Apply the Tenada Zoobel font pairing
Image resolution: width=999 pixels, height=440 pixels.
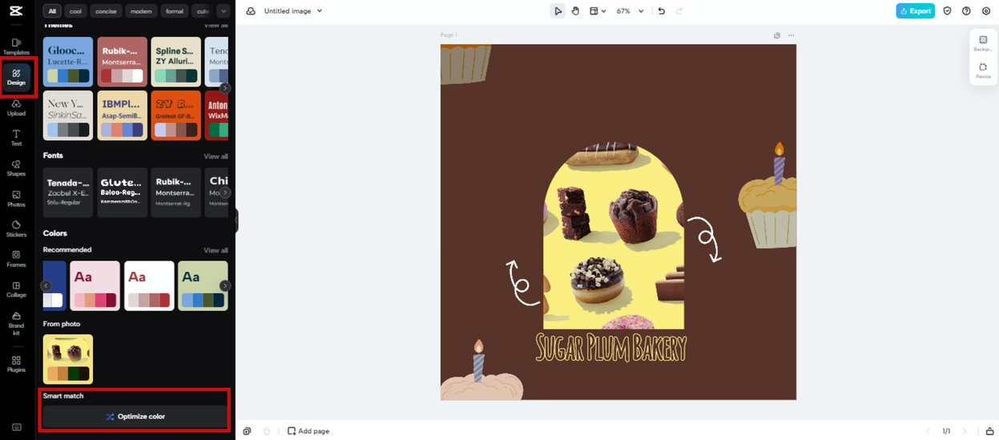[68, 192]
